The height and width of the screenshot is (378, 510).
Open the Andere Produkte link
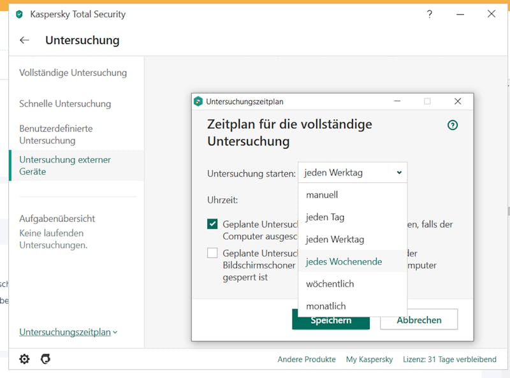[x=307, y=360]
